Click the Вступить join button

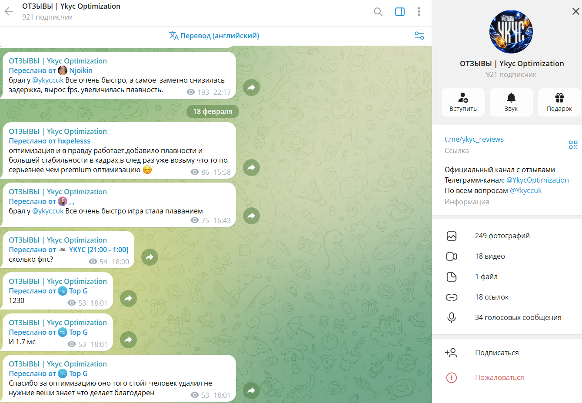pos(463,102)
